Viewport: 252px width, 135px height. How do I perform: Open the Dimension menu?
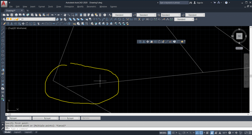69,6
